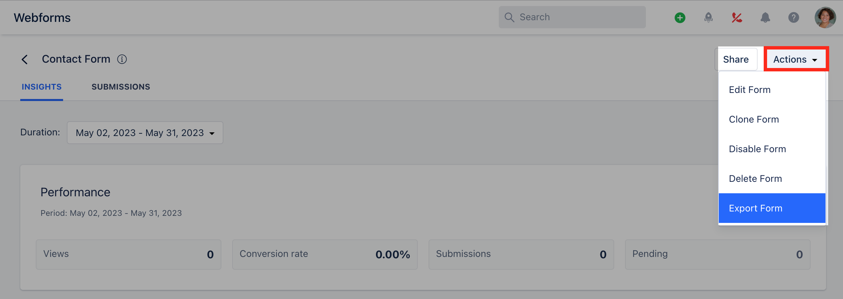Viewport: 843px width, 299px height.
Task: Expand the Actions dropdown button
Action: pos(796,59)
